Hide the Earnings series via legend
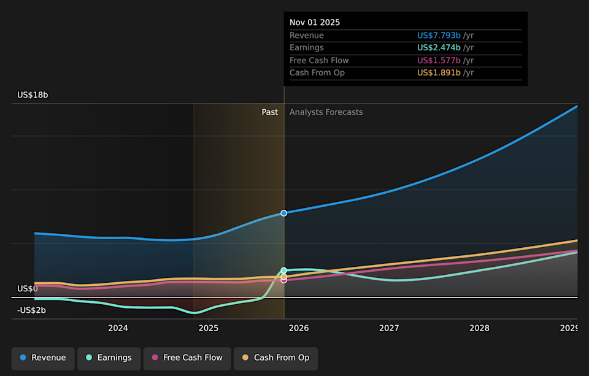The height and width of the screenshot is (376, 589). (109, 358)
